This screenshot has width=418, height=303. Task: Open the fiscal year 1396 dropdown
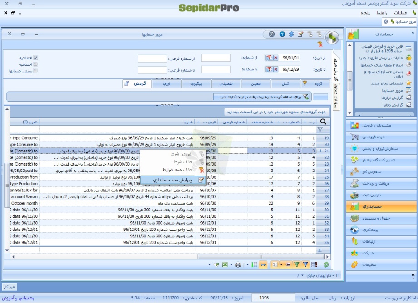(255, 298)
